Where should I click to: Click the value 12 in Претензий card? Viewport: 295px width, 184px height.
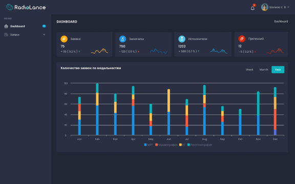click(240, 46)
